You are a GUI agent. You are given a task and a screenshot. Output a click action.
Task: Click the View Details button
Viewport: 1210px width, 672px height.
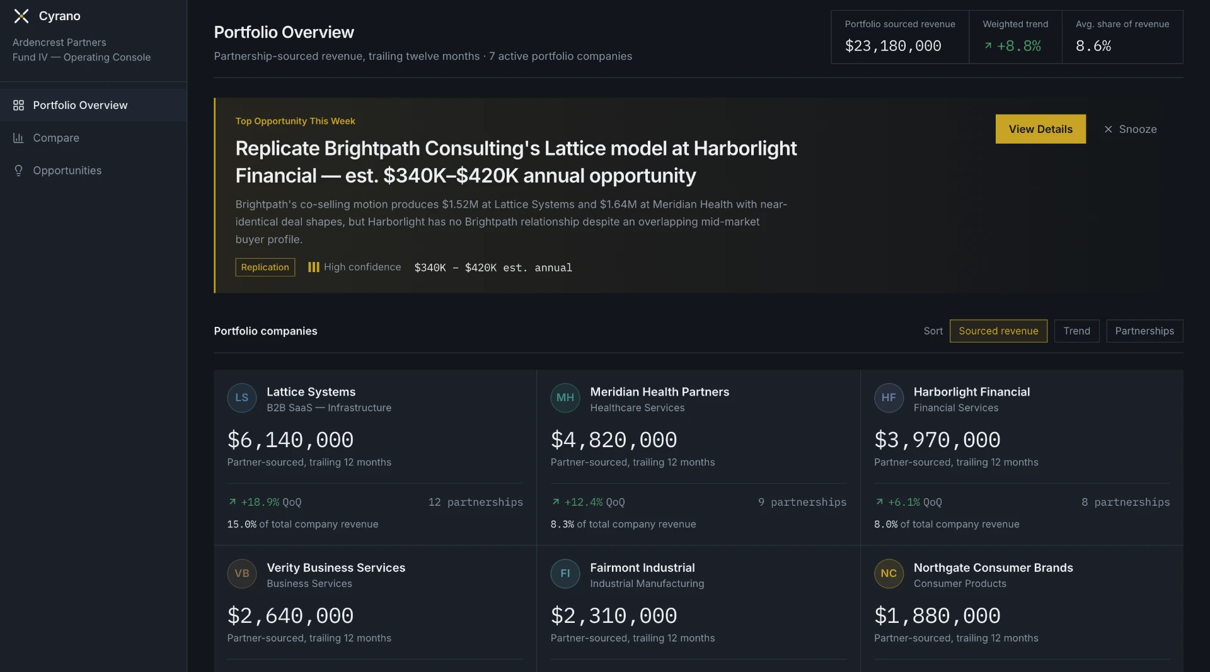(x=1040, y=129)
